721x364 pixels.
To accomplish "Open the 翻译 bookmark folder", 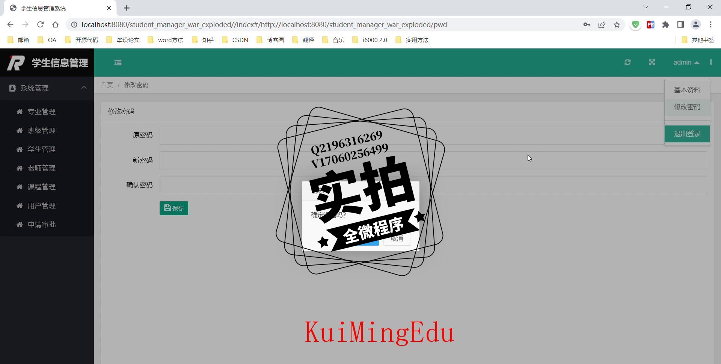I will [x=303, y=40].
